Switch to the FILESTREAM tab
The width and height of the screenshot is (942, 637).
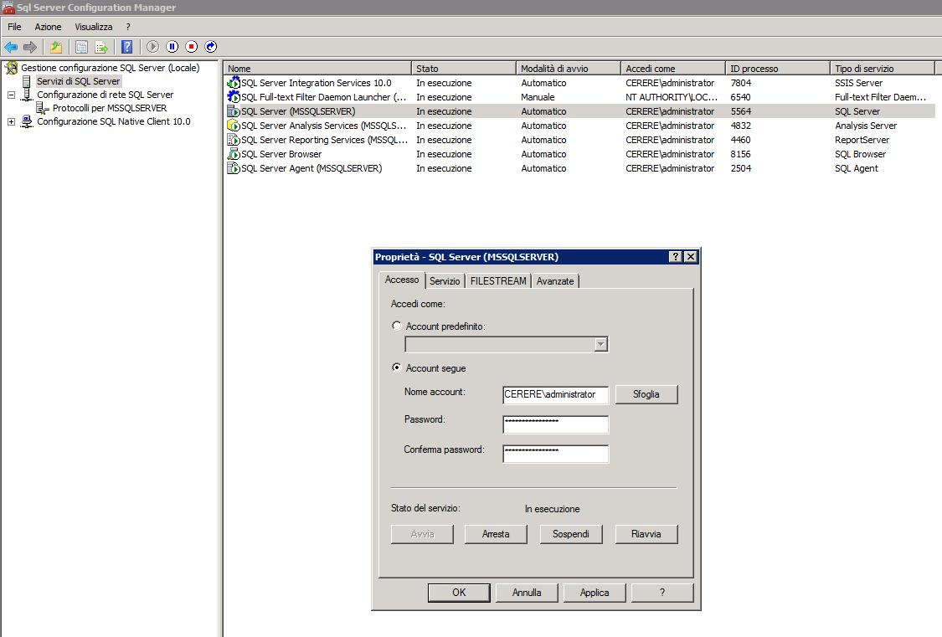498,281
